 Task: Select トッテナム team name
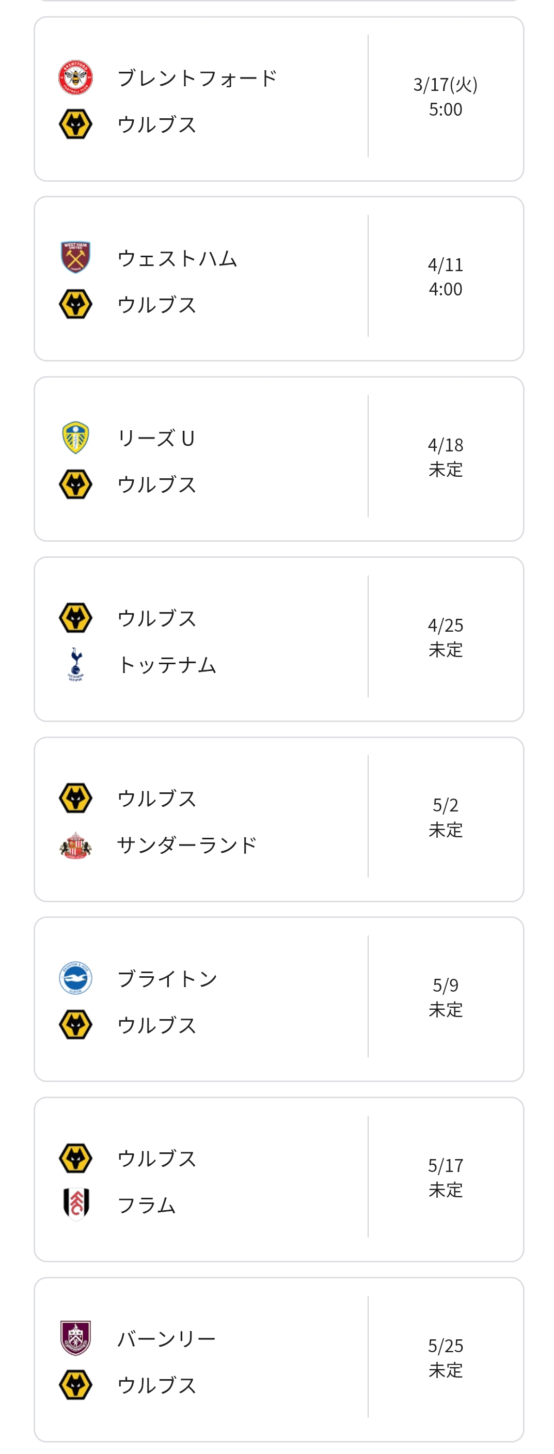pyautogui.click(x=167, y=664)
